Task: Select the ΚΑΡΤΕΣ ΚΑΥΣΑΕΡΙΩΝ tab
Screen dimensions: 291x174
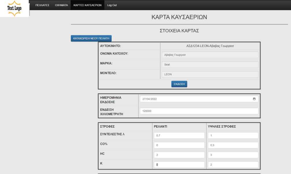Action: click(87, 5)
